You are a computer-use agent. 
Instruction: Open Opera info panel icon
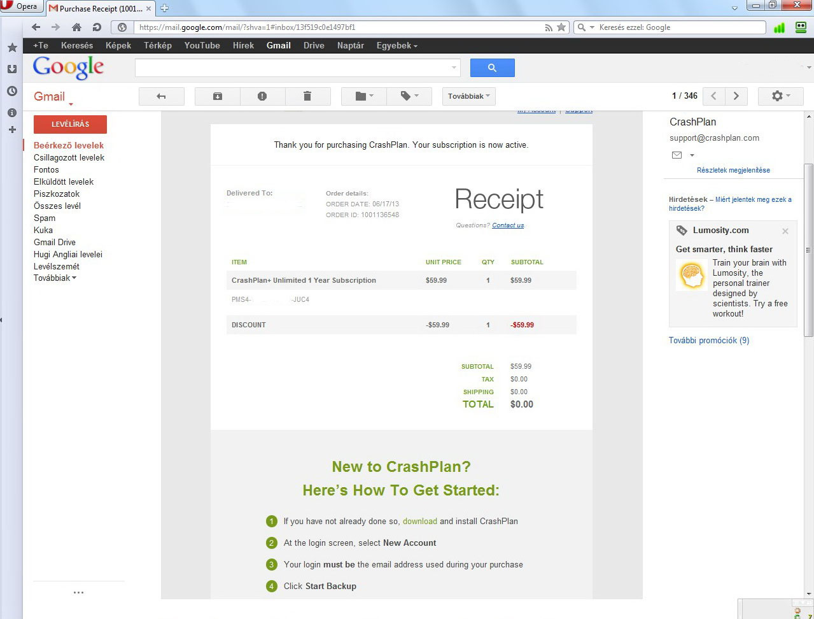[11, 112]
